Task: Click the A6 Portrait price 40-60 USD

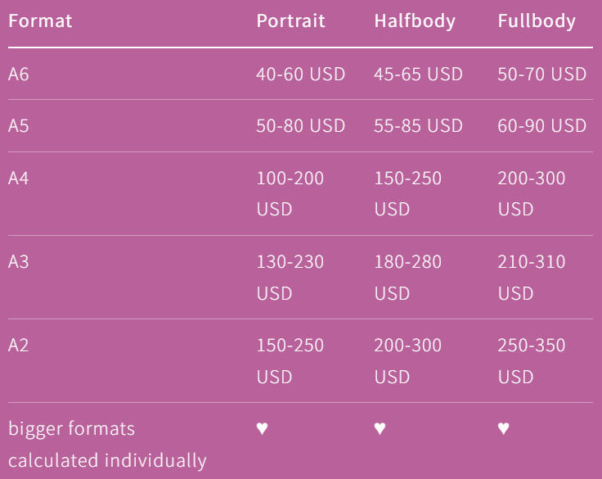Action: point(301,74)
